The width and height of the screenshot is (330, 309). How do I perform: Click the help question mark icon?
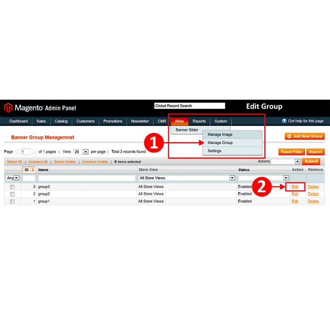(x=284, y=121)
